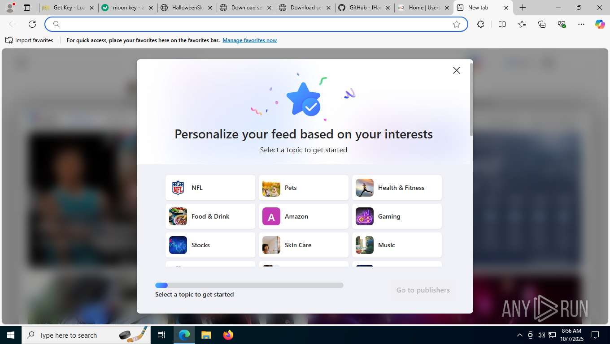The image size is (610, 344).
Task: Select the Stocks topic
Action: [210, 245]
